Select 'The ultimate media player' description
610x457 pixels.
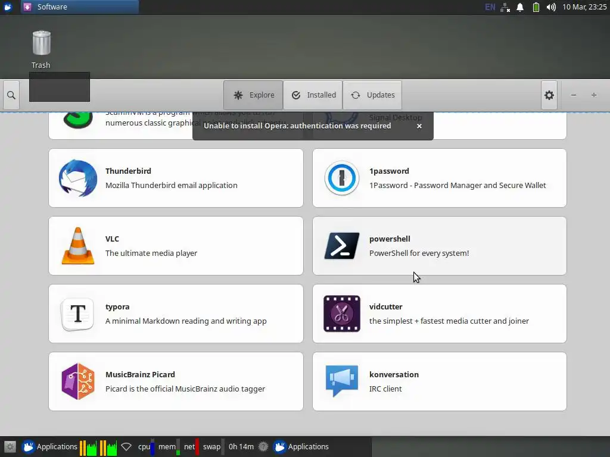click(151, 253)
